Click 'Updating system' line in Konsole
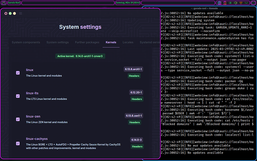Image resolution: width=257 pixels, height=161 pixels. click(x=201, y=21)
